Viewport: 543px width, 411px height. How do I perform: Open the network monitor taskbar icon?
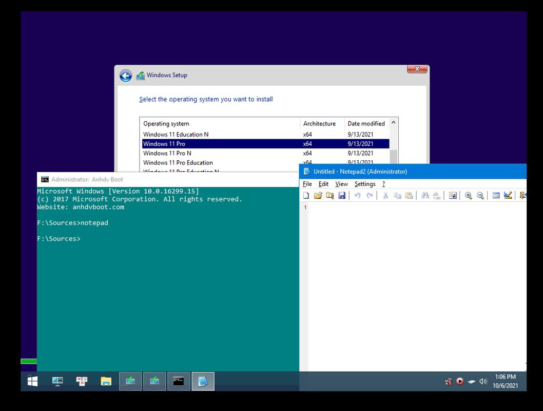pyautogui.click(x=57, y=381)
